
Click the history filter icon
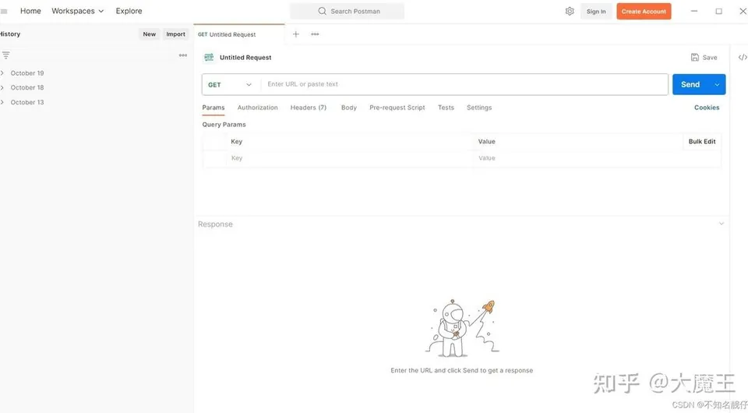(x=5, y=55)
